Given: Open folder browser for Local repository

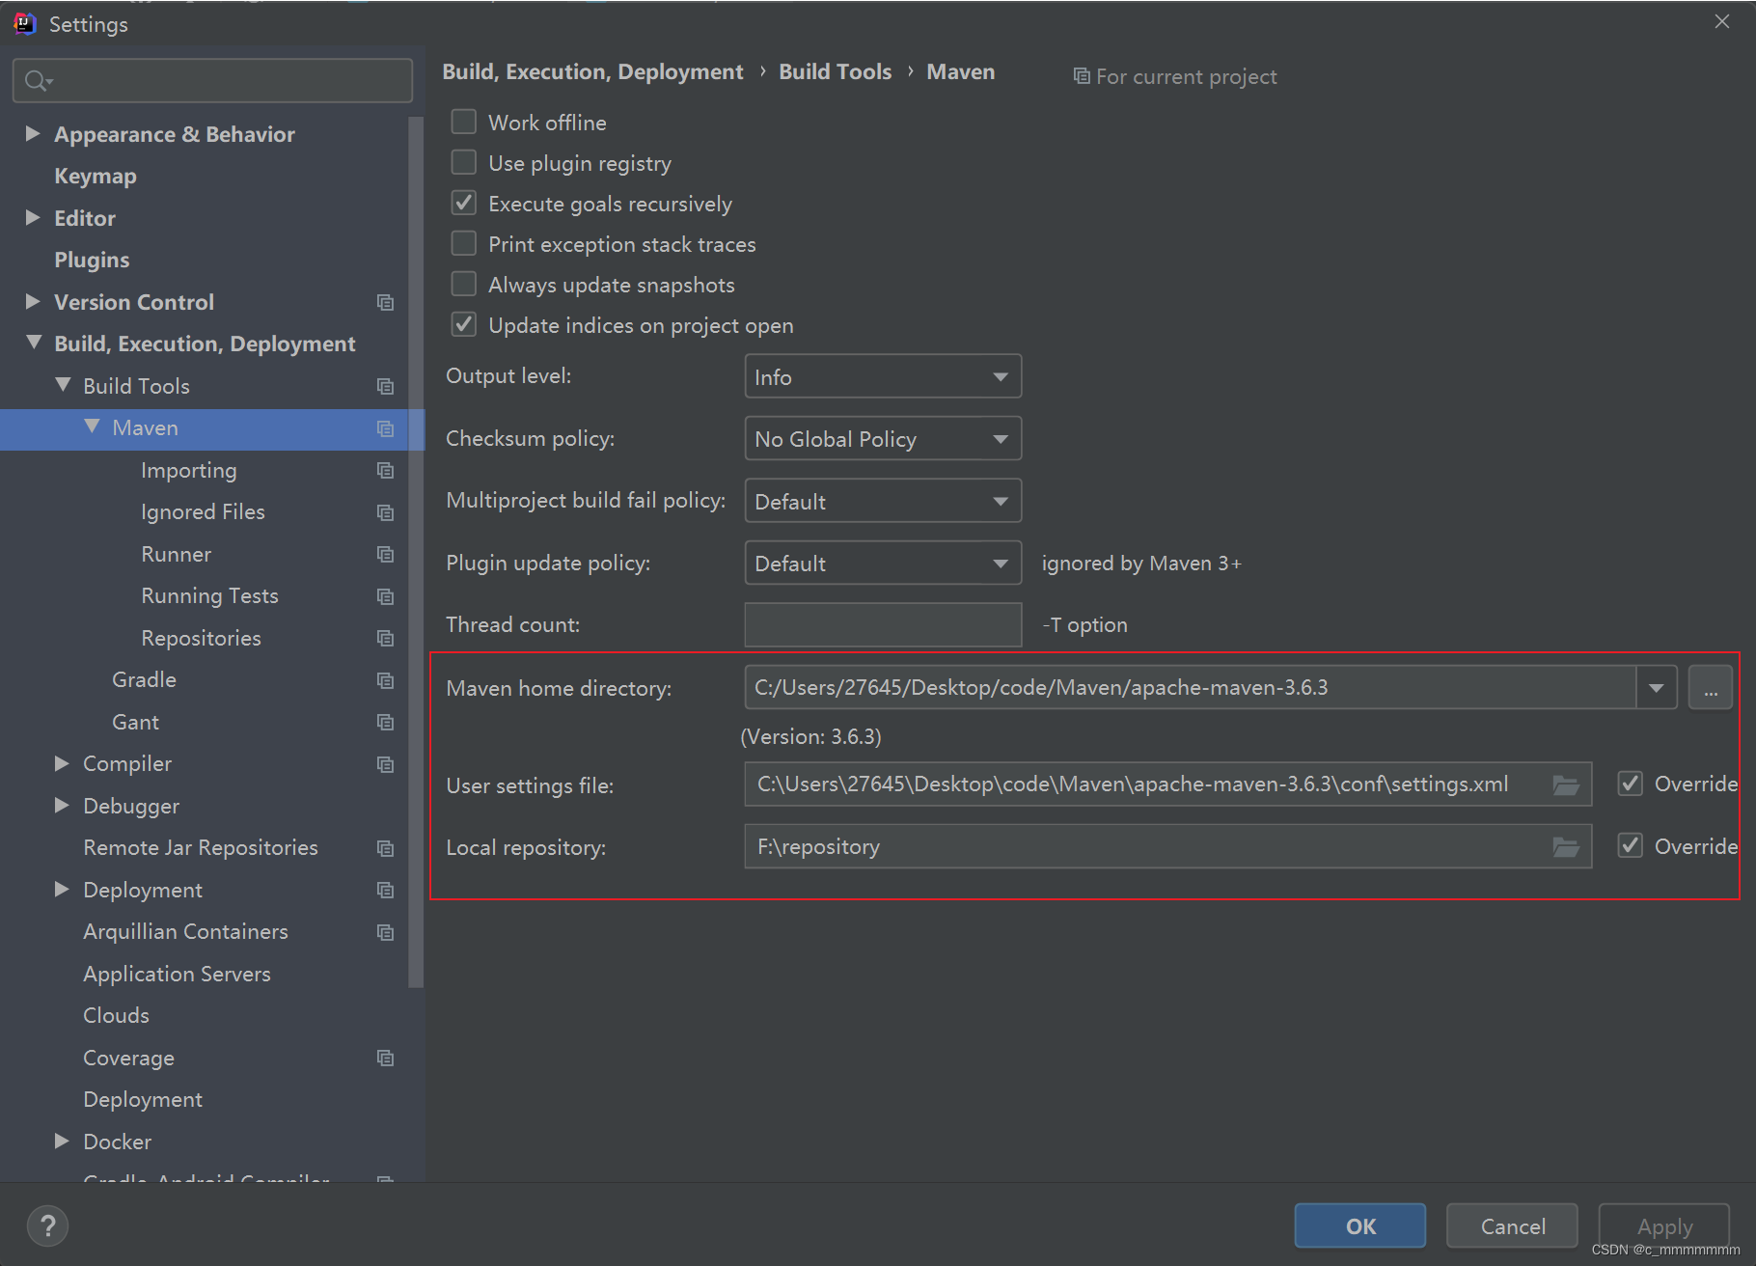Looking at the screenshot, I should pos(1566,847).
